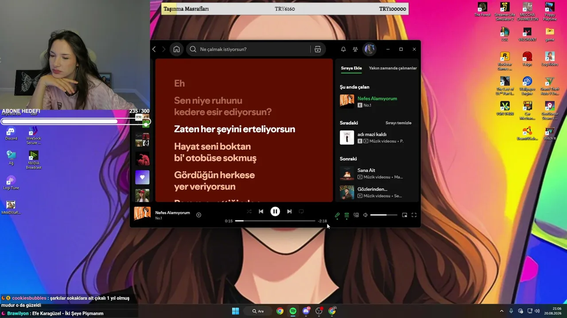The height and width of the screenshot is (318, 567).
Task: Open the taskbar volume icon
Action: click(x=537, y=311)
